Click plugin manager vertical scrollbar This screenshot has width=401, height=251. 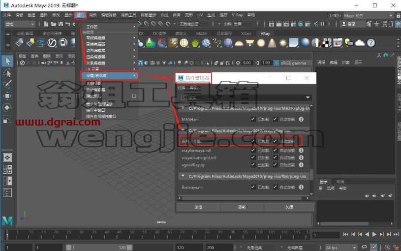click(311, 174)
